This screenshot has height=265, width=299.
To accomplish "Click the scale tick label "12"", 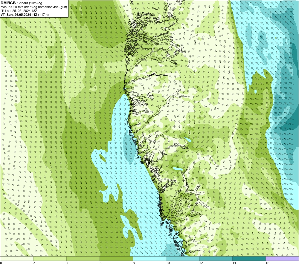I will (201, 263).
